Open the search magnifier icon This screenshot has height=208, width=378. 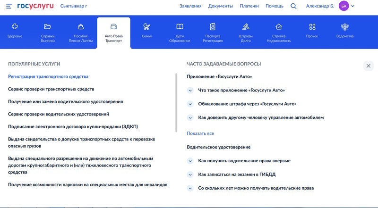[x=293, y=6]
